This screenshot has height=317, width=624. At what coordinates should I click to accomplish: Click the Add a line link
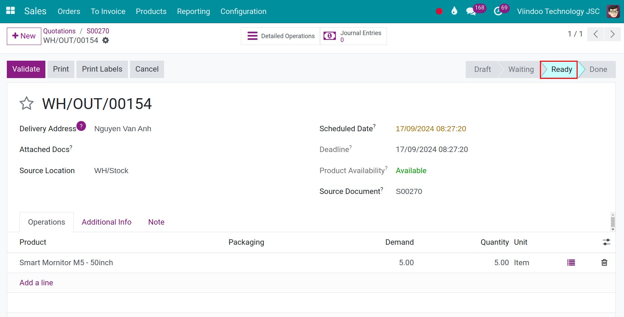(36, 283)
